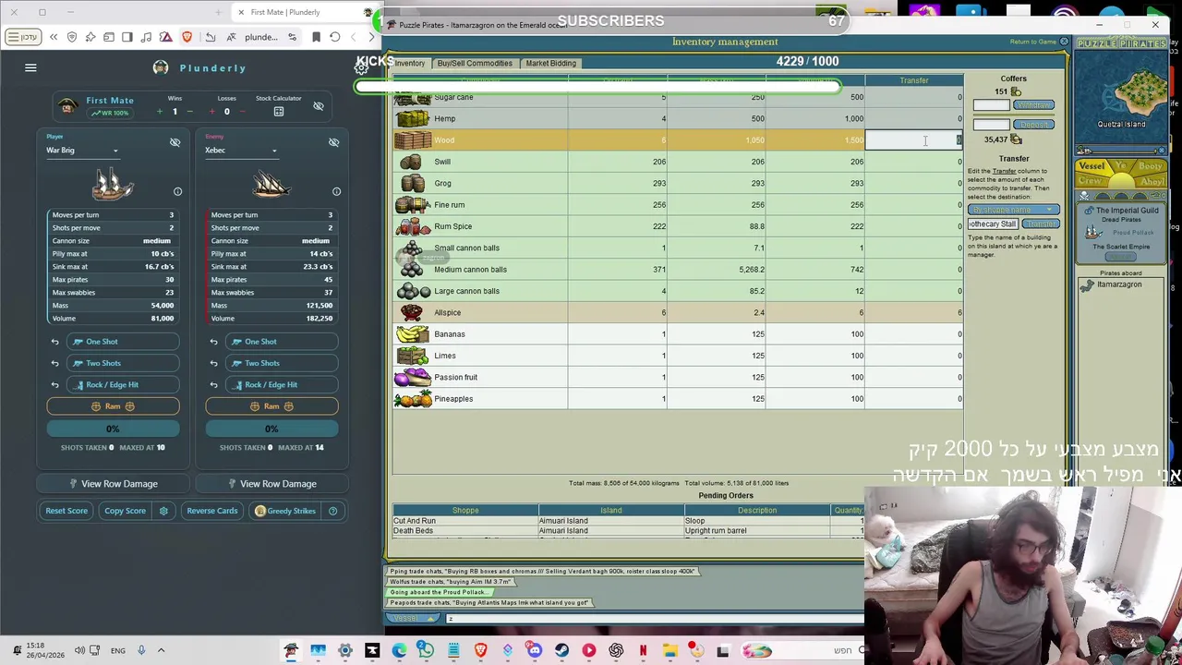Image resolution: width=1182 pixels, height=665 pixels.
Task: Click the Transfer button beside the shoppe field
Action: 1040,224
